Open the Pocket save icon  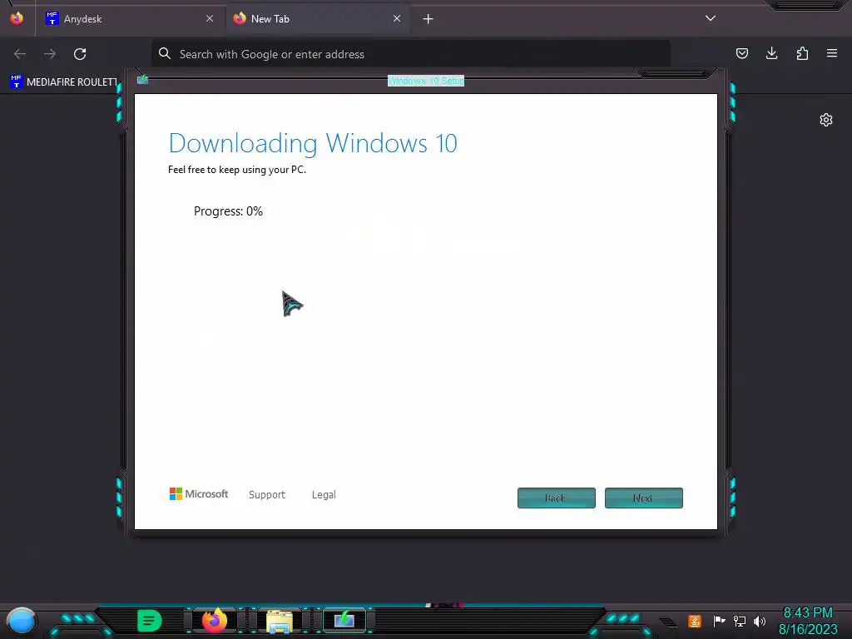point(742,53)
